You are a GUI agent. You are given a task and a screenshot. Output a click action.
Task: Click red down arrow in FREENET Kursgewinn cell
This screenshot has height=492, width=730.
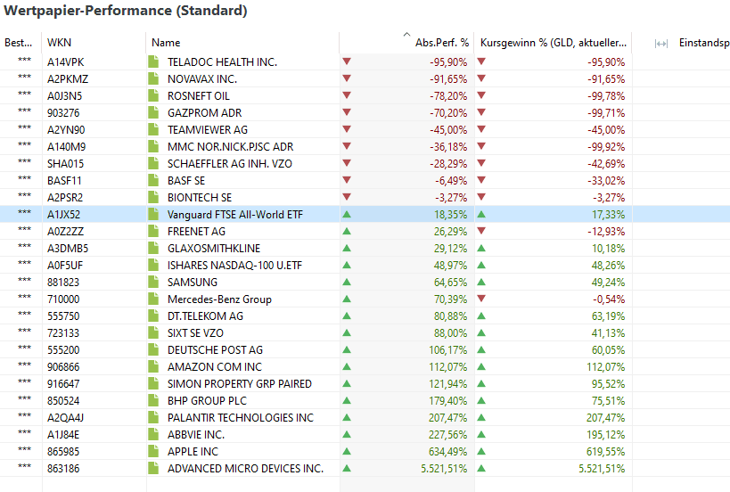(481, 231)
